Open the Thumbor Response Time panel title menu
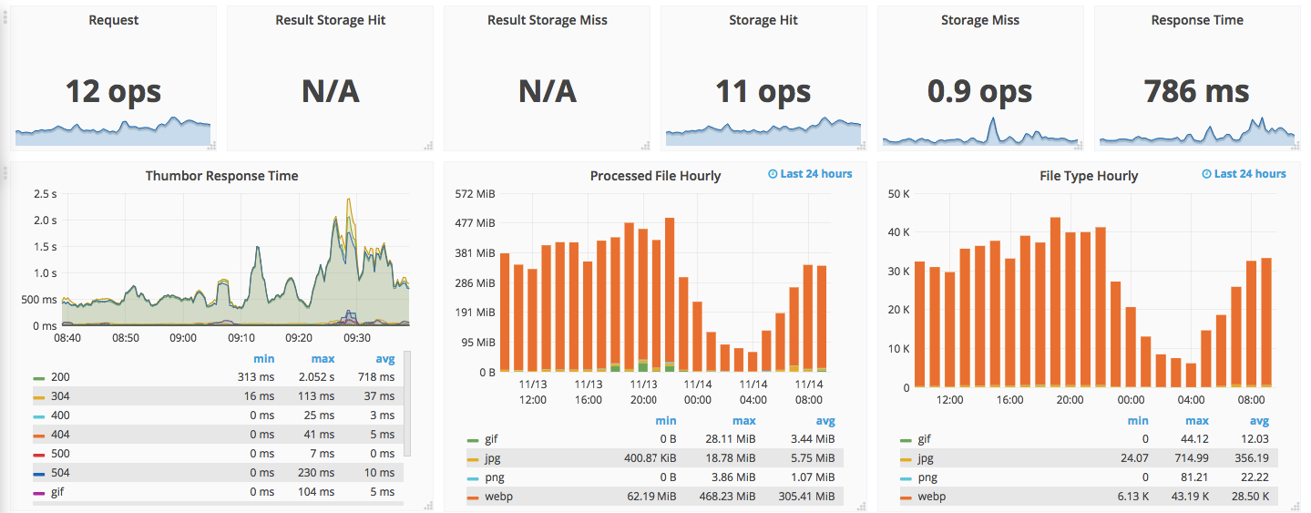 click(221, 176)
